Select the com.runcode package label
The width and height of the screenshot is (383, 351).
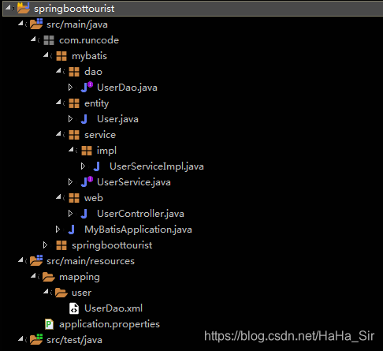(x=89, y=40)
